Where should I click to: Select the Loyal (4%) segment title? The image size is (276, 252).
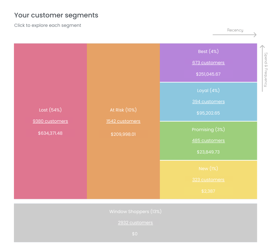tap(208, 90)
